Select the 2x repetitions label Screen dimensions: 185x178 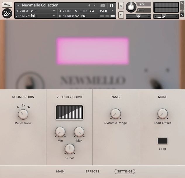click(x=23, y=106)
